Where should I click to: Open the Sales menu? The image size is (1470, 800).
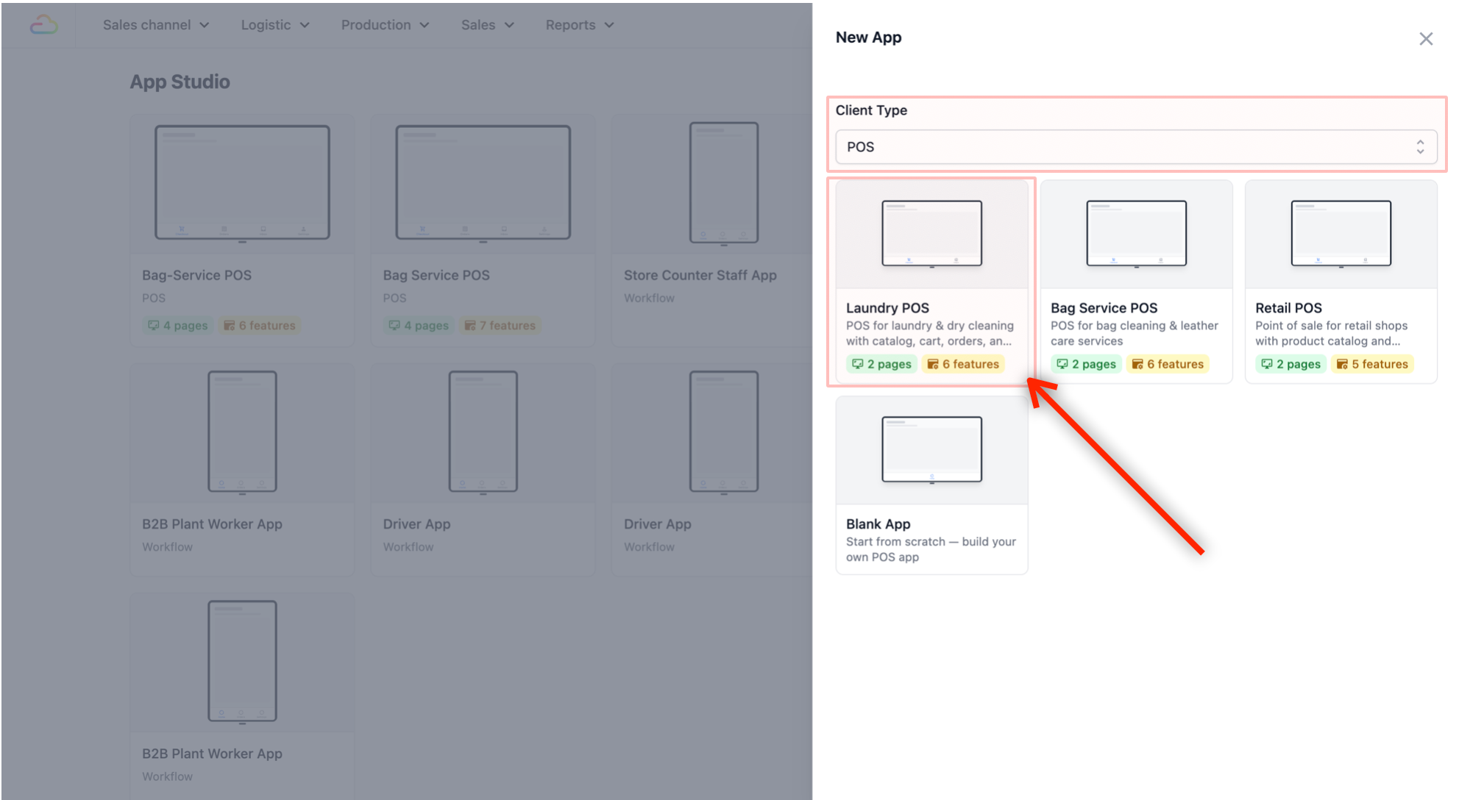[x=487, y=25]
